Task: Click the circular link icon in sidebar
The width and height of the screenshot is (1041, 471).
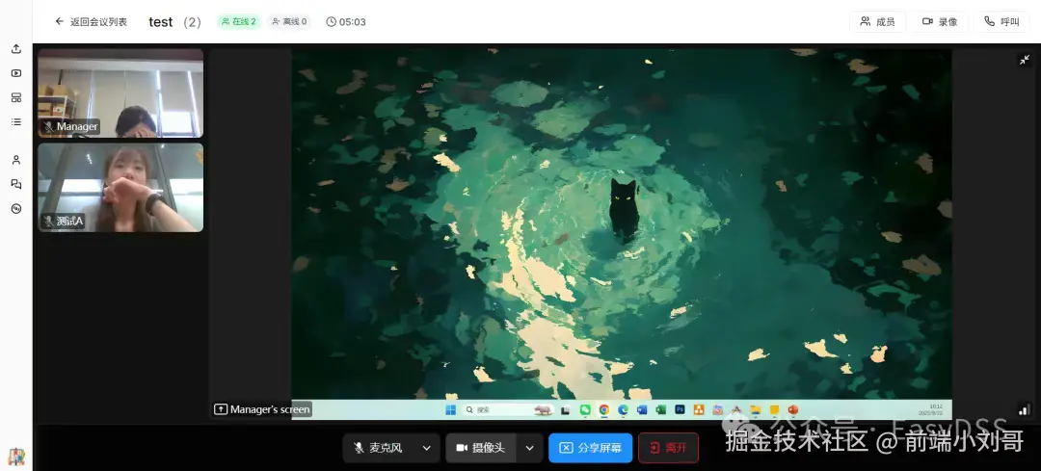Action: 16,208
